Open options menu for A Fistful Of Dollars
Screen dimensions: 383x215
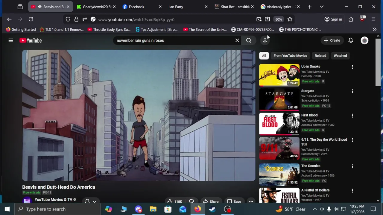[x=352, y=191]
